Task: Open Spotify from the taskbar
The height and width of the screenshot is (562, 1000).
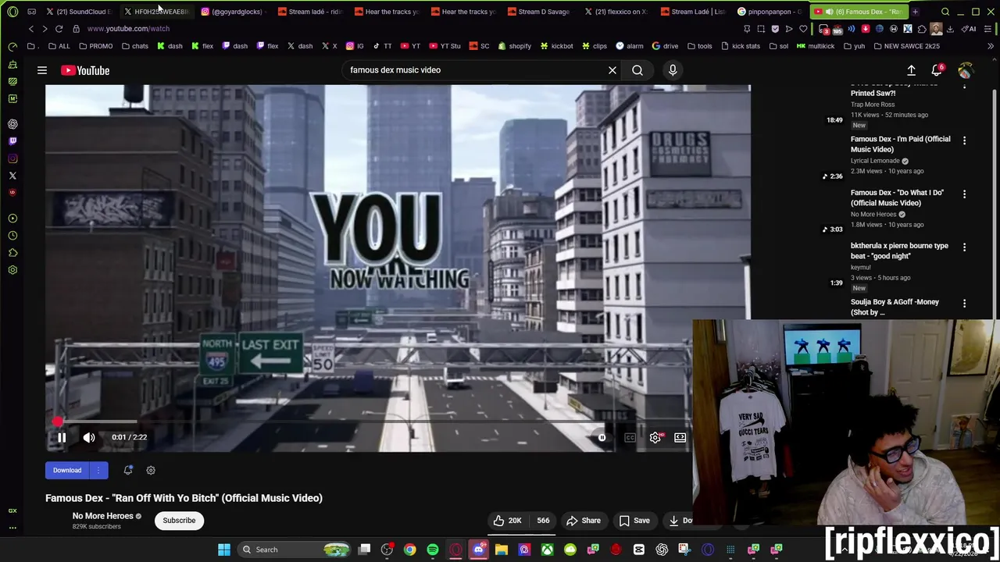Action: tap(433, 550)
